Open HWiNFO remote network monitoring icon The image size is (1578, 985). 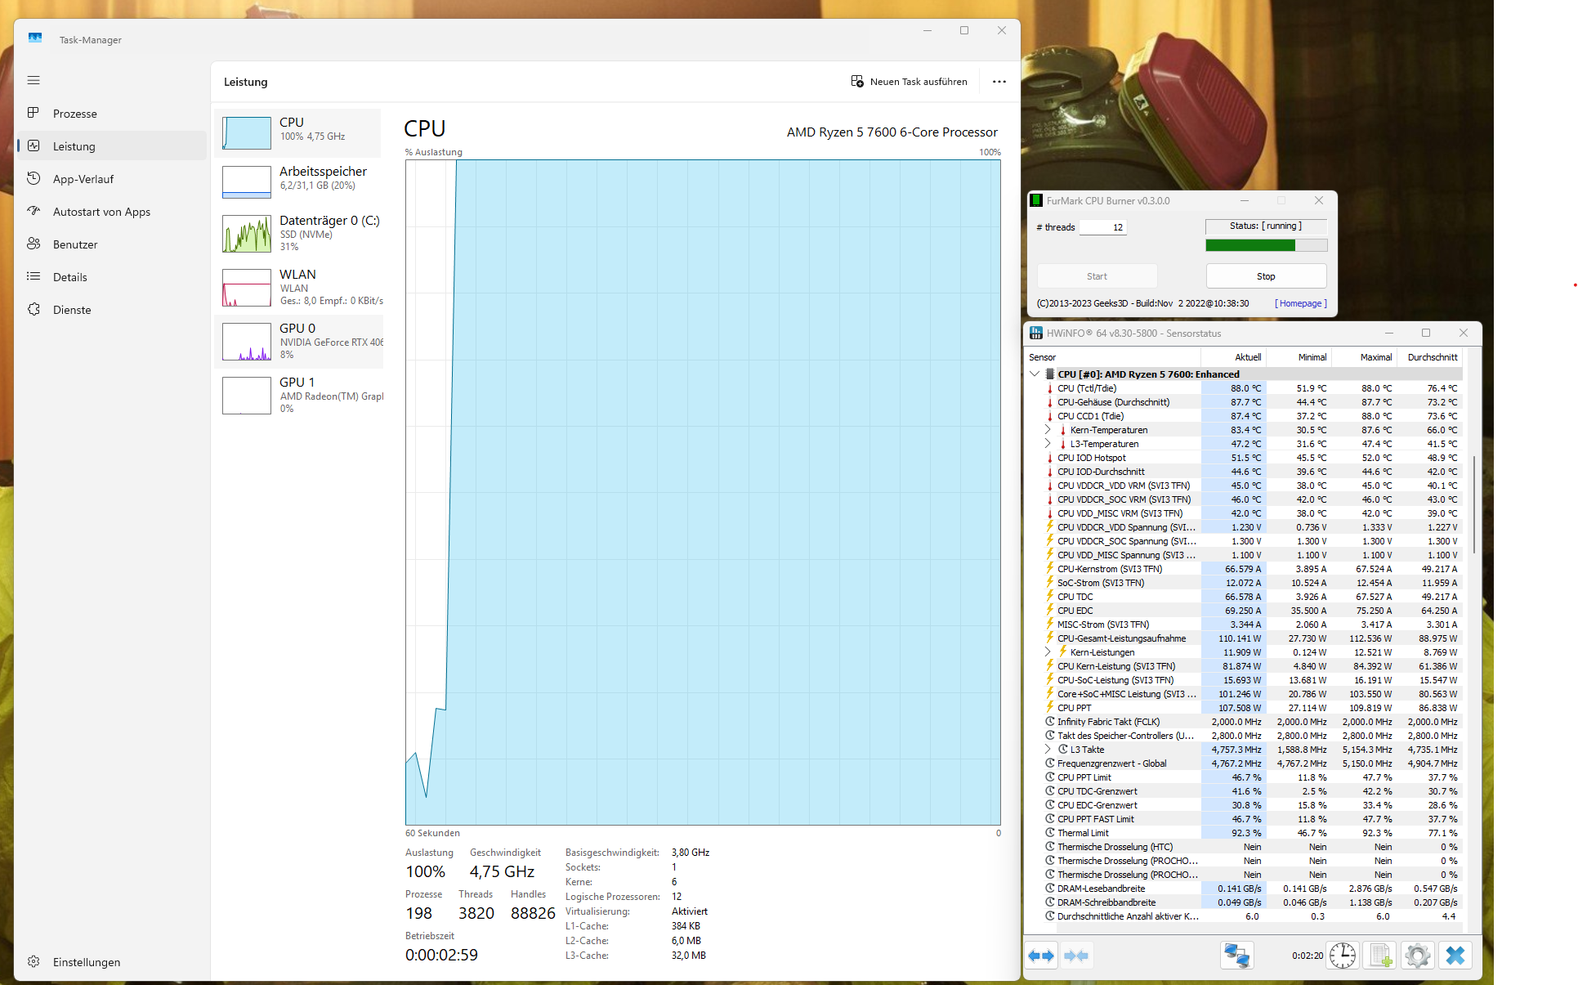click(1236, 956)
